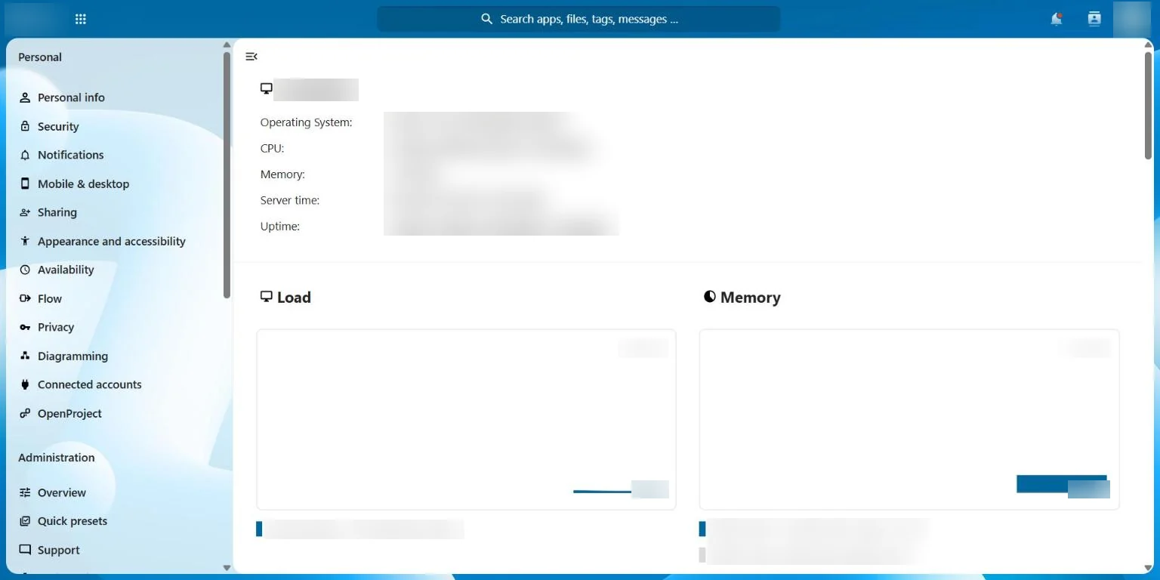Viewport: 1160px width, 580px height.
Task: Open Connected accounts settings
Action: click(x=116, y=384)
